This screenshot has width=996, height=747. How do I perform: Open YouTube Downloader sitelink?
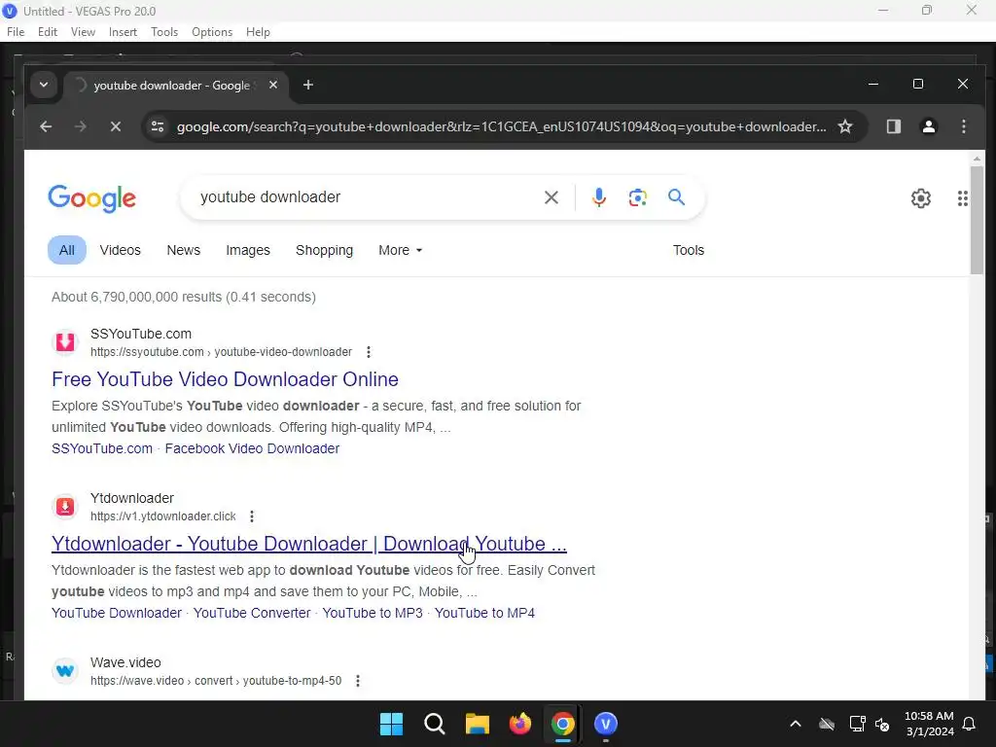click(x=117, y=613)
